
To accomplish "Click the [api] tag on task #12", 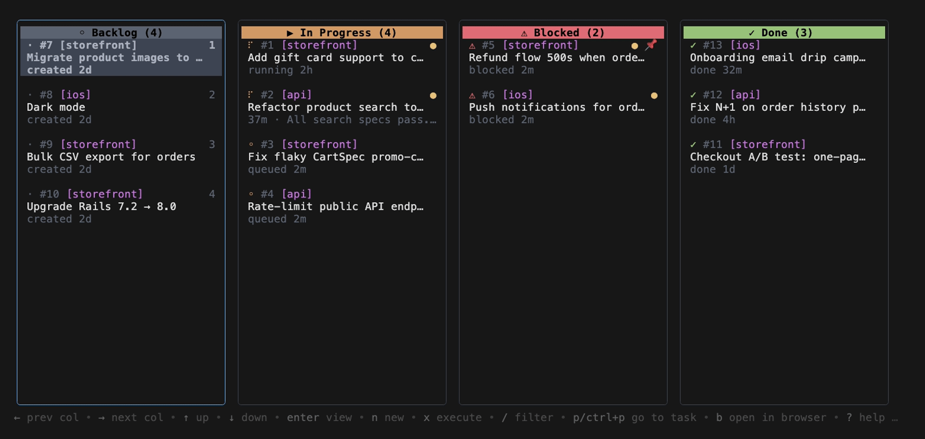I will coord(745,95).
